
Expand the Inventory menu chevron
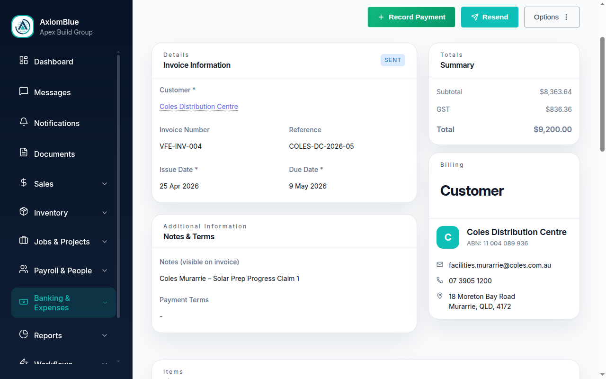click(105, 213)
